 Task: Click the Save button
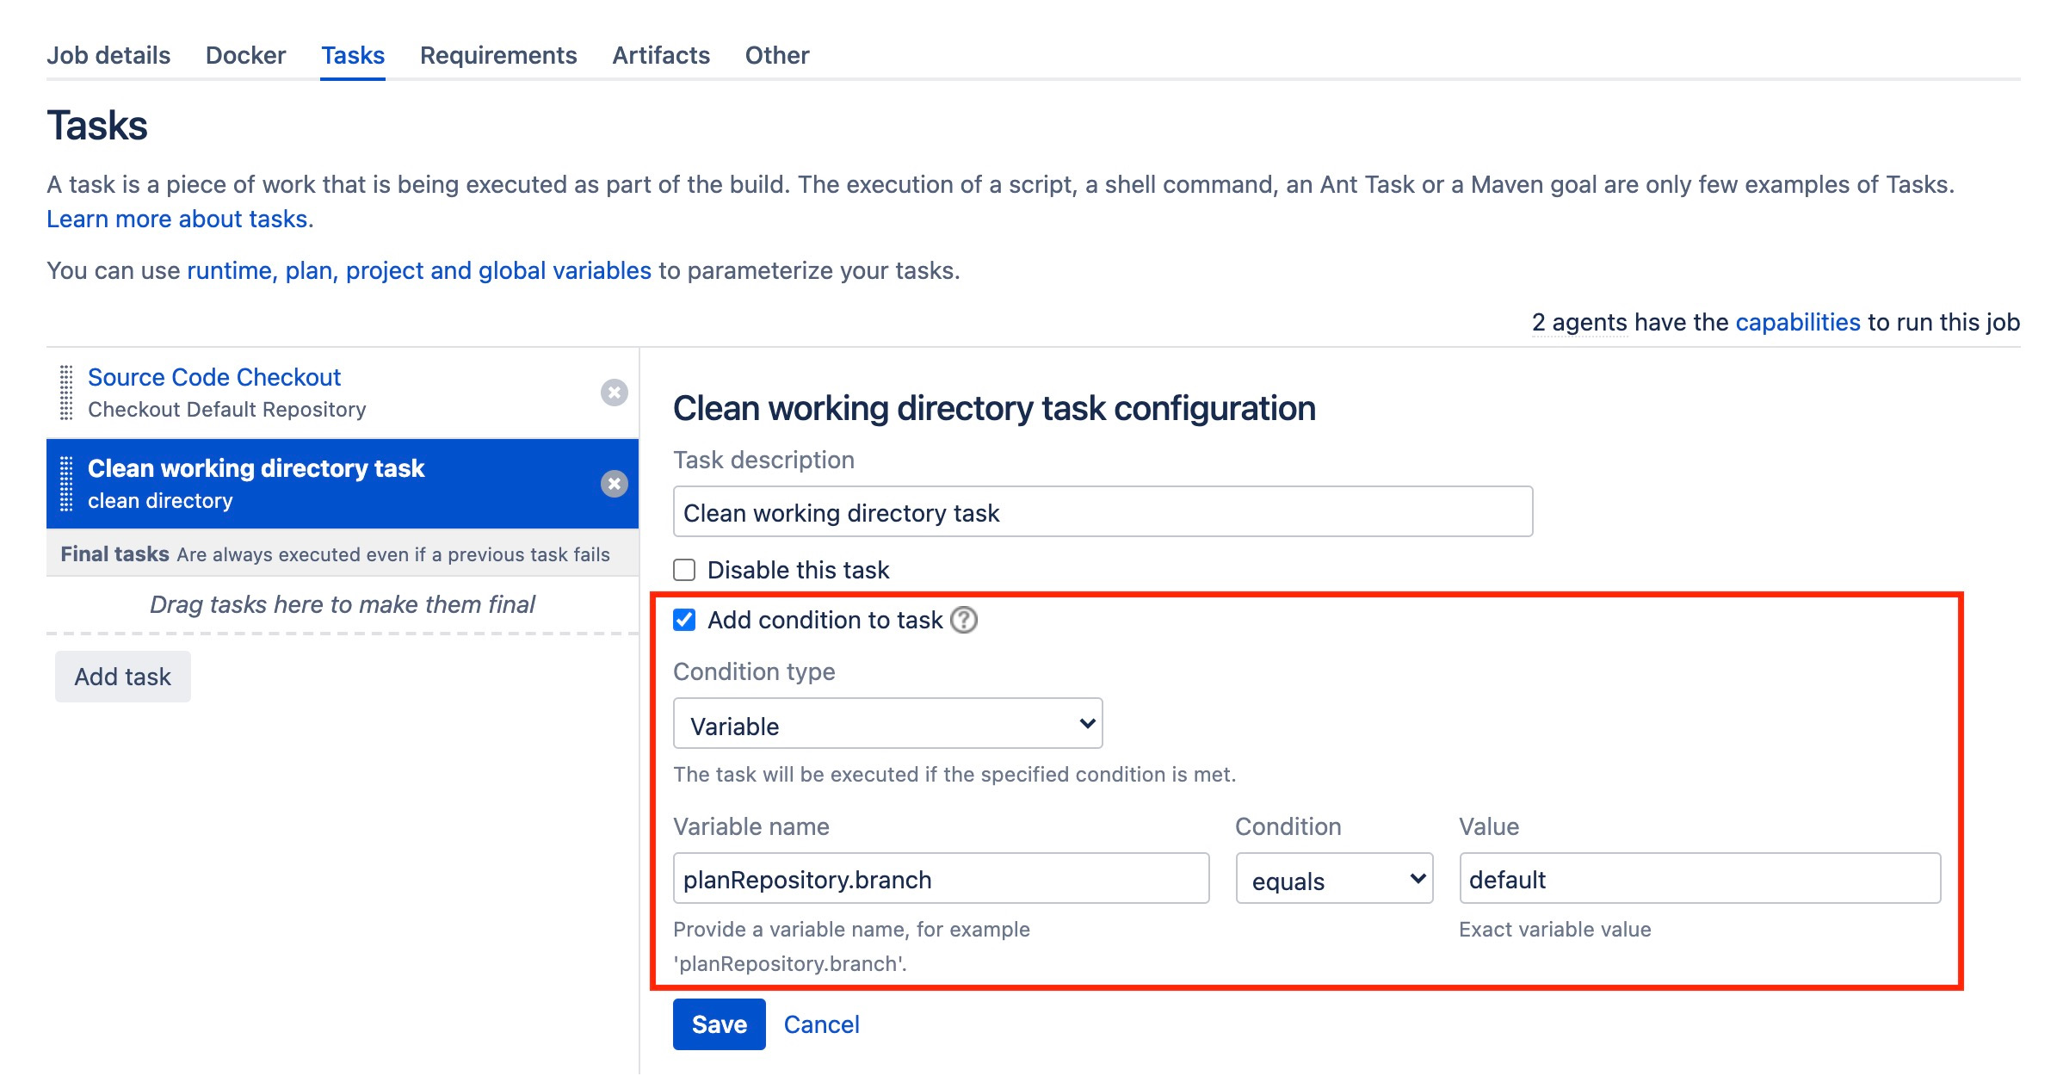(719, 1024)
